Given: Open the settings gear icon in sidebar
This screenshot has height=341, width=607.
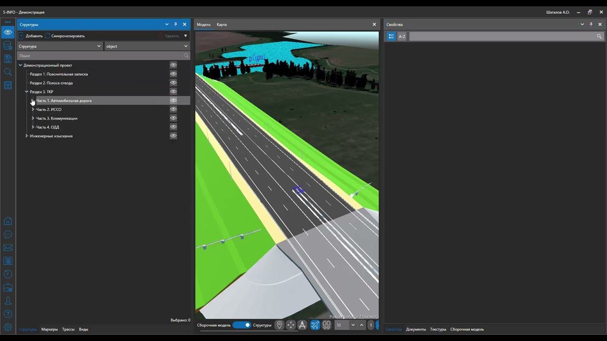Looking at the screenshot, I should tap(8, 327).
